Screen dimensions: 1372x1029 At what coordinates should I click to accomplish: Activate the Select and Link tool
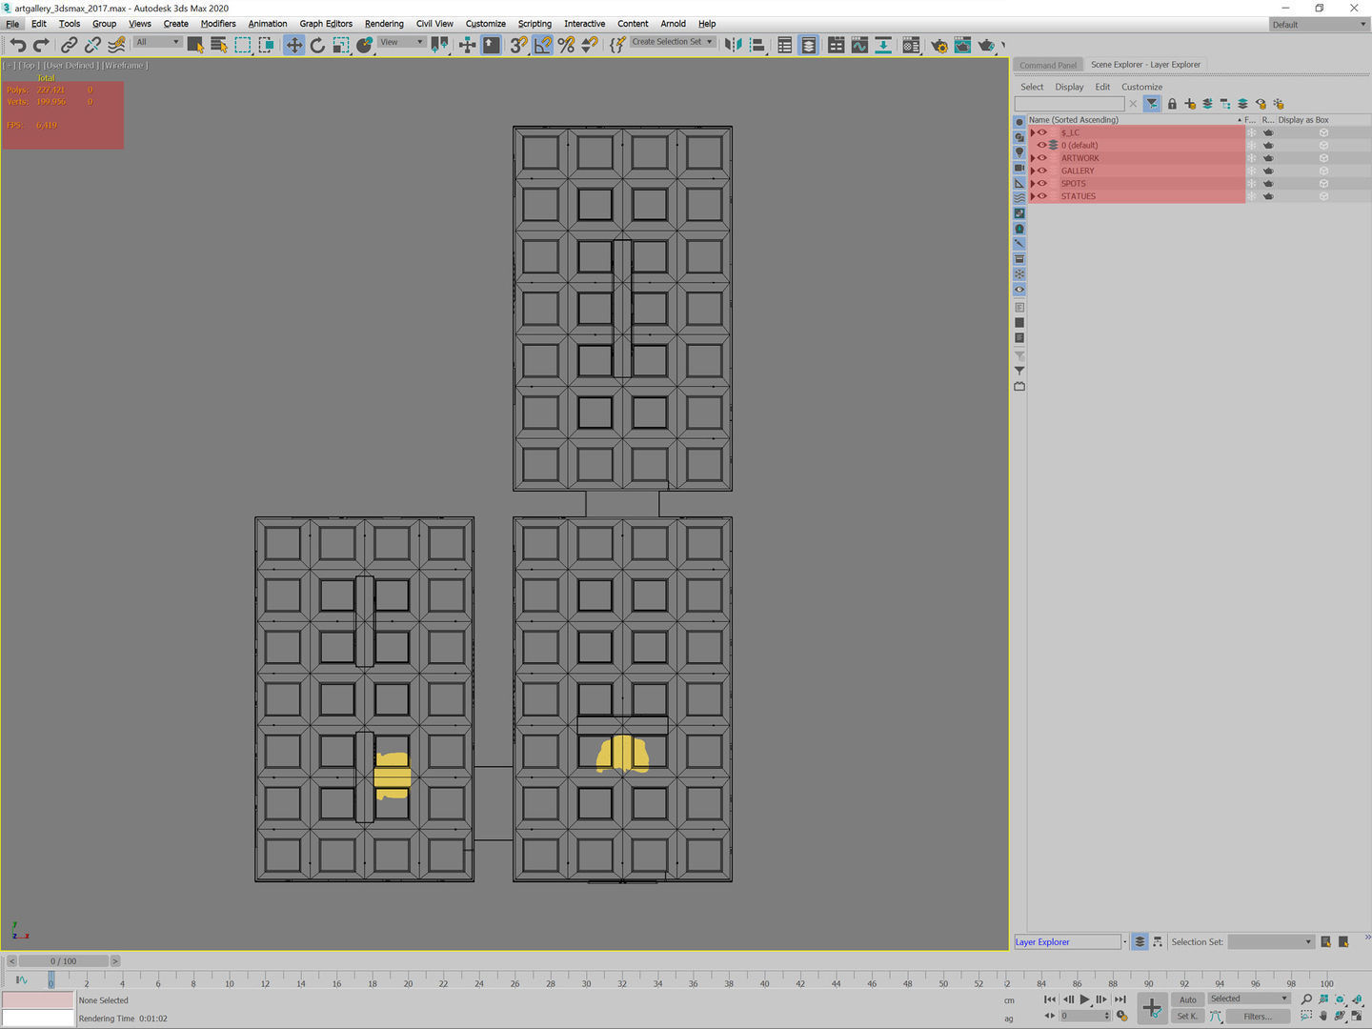pos(70,45)
